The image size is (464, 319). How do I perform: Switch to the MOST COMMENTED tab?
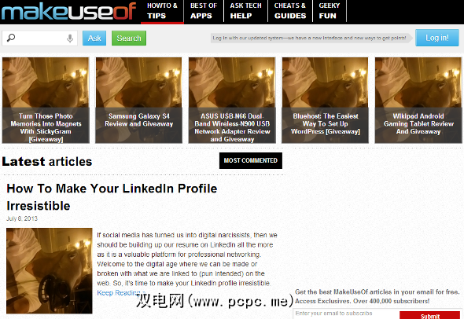(251, 160)
